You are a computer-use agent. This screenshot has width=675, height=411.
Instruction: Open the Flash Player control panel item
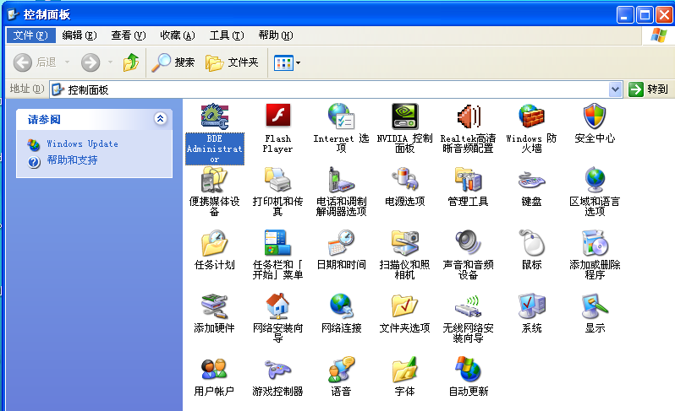277,116
